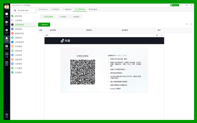The width and height of the screenshot is (197, 123).
Task: Switch to the 抖音私信 tab
Action: 80,9
